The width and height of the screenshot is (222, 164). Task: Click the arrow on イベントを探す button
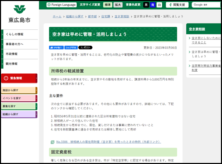36,98
